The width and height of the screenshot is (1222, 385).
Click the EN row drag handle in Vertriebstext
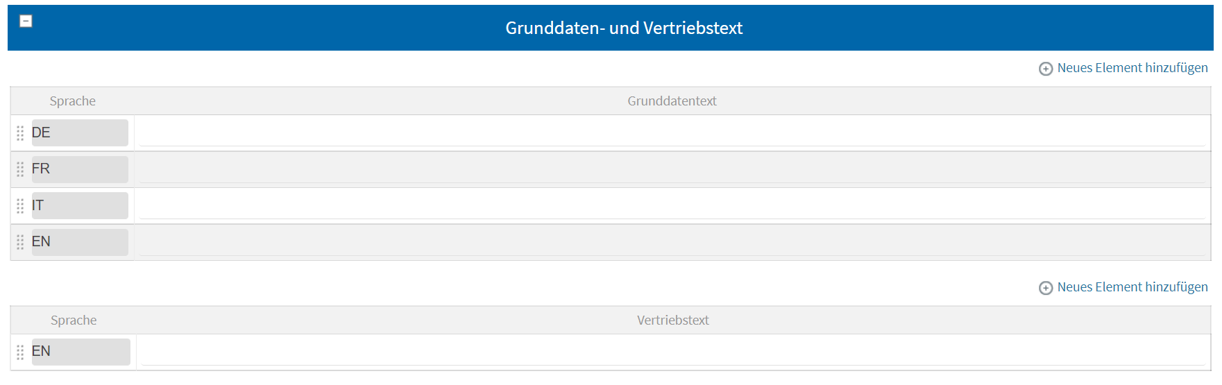click(20, 352)
